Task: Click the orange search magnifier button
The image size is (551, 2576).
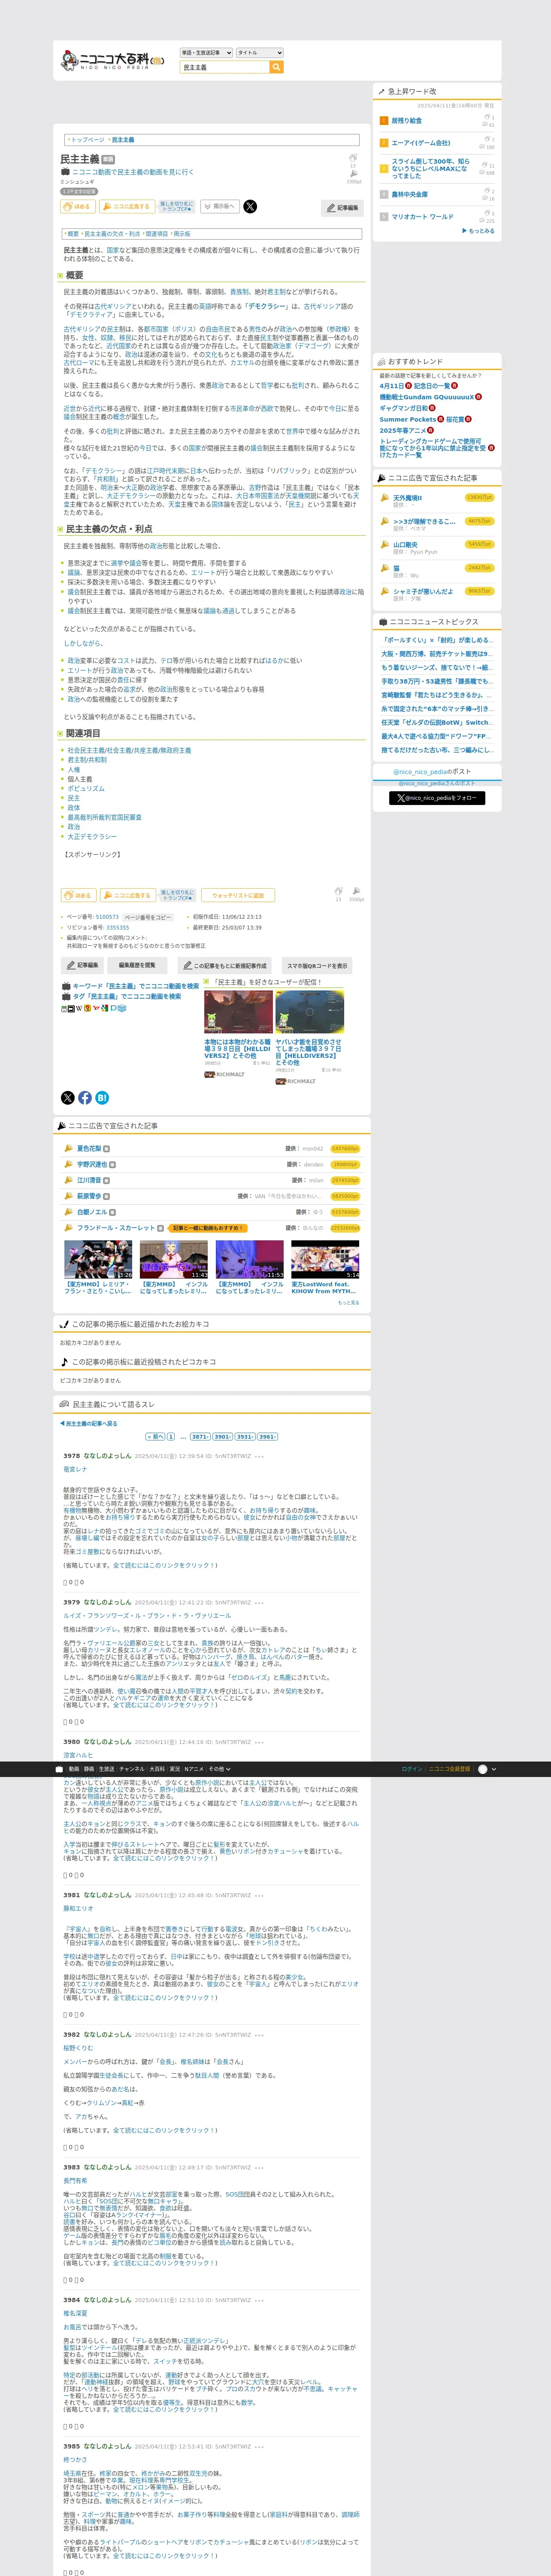Action: [277, 67]
